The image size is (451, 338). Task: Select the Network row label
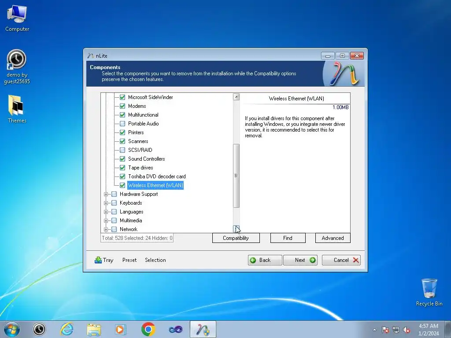tap(129, 229)
